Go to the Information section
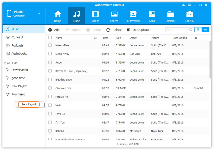214x150 pixels. pos(133,16)
